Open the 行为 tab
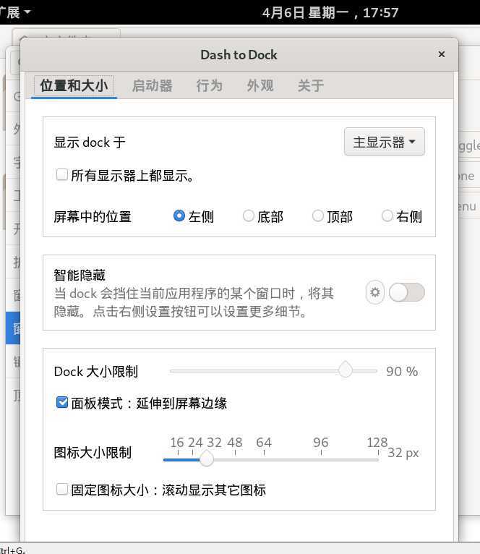The image size is (480, 554). pyautogui.click(x=209, y=85)
